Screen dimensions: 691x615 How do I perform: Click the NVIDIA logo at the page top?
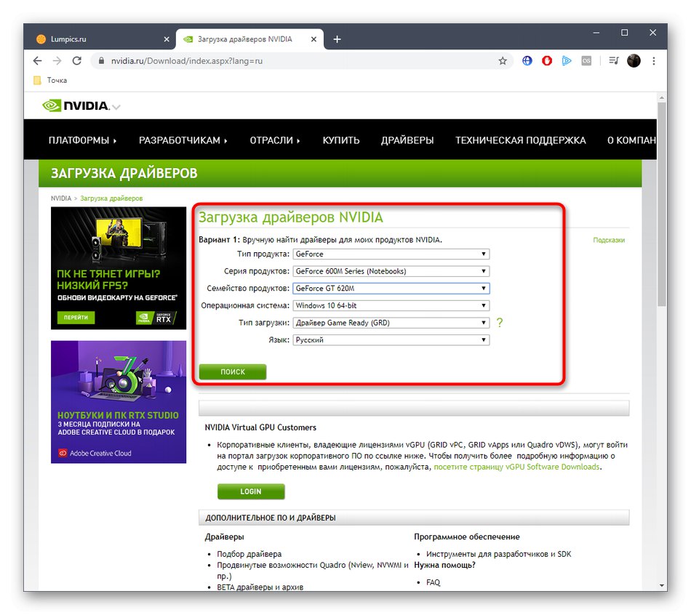coord(74,105)
